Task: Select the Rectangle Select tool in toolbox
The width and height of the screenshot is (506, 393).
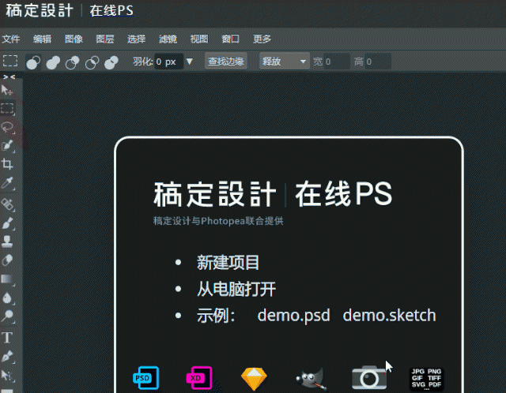Action: tap(7, 109)
